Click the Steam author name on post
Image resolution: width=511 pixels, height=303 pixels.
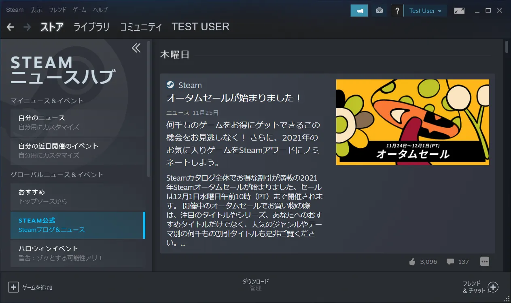[x=190, y=85]
